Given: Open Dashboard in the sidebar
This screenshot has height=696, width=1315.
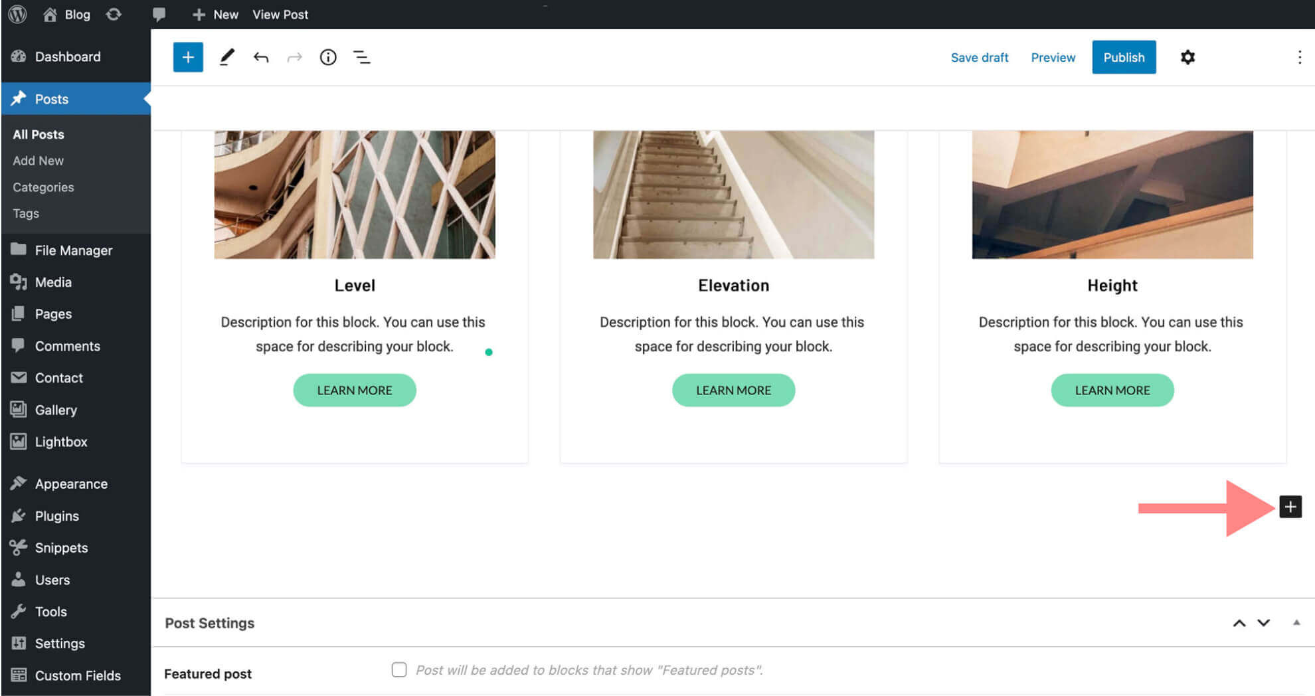Looking at the screenshot, I should coord(76,56).
